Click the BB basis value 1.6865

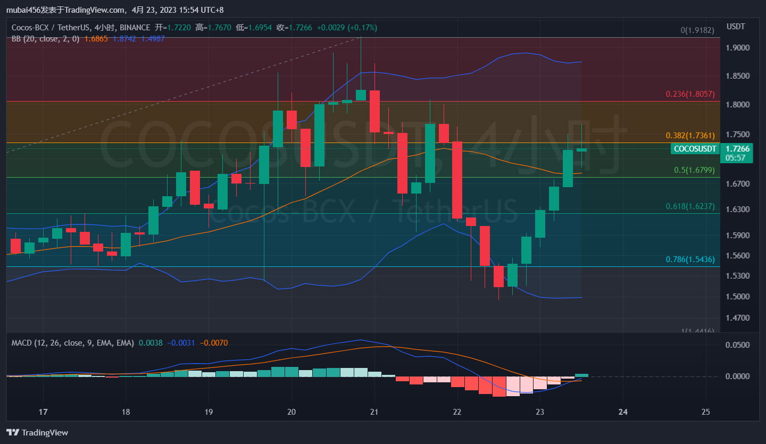96,39
